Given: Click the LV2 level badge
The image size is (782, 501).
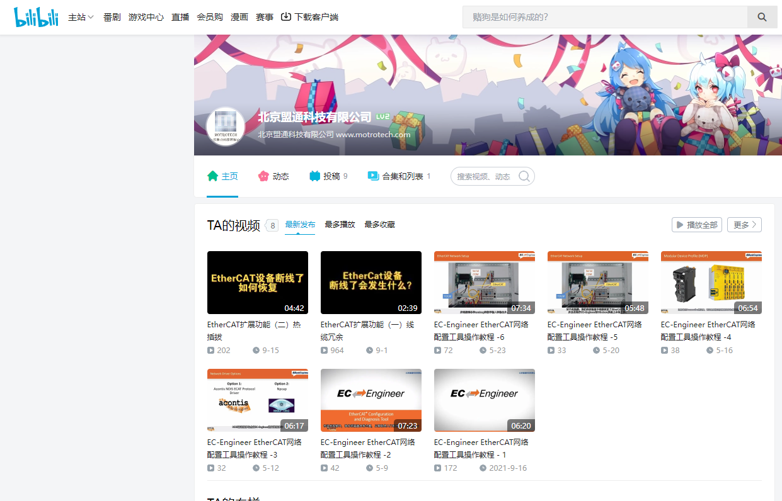Looking at the screenshot, I should (382, 116).
